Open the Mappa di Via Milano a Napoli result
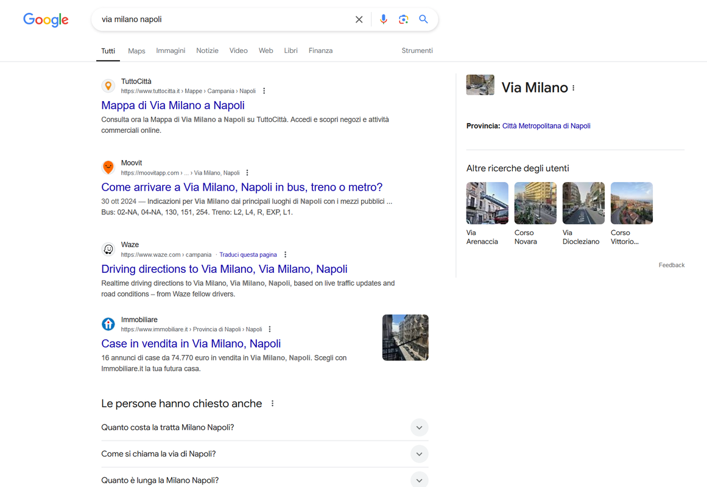The width and height of the screenshot is (707, 487). pyautogui.click(x=173, y=105)
